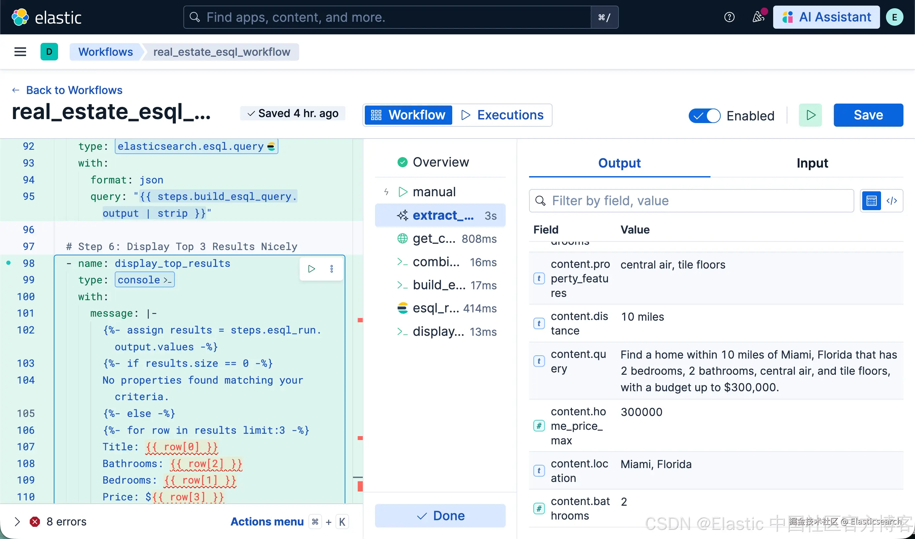Open the AI Assistant button
The image size is (915, 539).
point(826,17)
